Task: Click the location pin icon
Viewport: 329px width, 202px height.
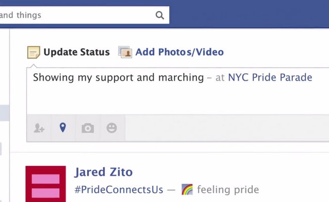Action: [63, 128]
